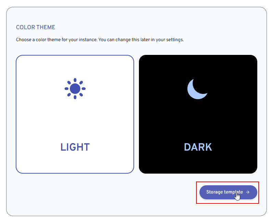Switch theme using the moon symbol

197,89
